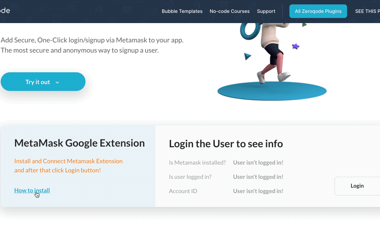
Task: Click the purple star near the illustration
Action: tap(296, 46)
